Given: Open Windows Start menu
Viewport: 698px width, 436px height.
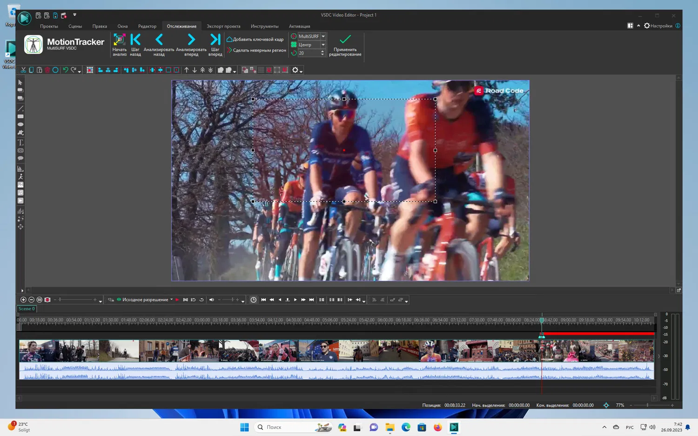Looking at the screenshot, I should click(244, 427).
